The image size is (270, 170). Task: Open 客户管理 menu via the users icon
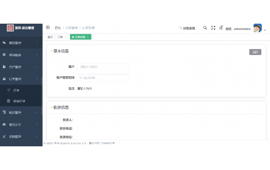coord(4,67)
